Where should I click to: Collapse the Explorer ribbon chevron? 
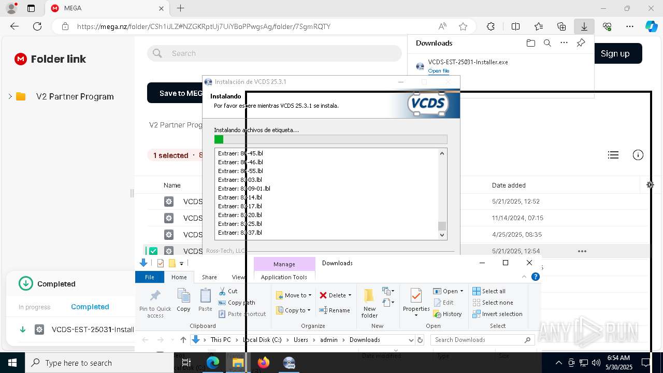click(524, 277)
